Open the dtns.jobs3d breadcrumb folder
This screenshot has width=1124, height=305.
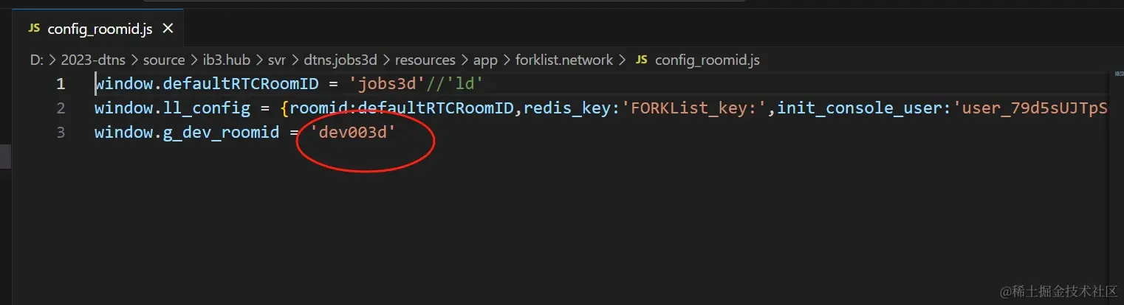click(340, 60)
